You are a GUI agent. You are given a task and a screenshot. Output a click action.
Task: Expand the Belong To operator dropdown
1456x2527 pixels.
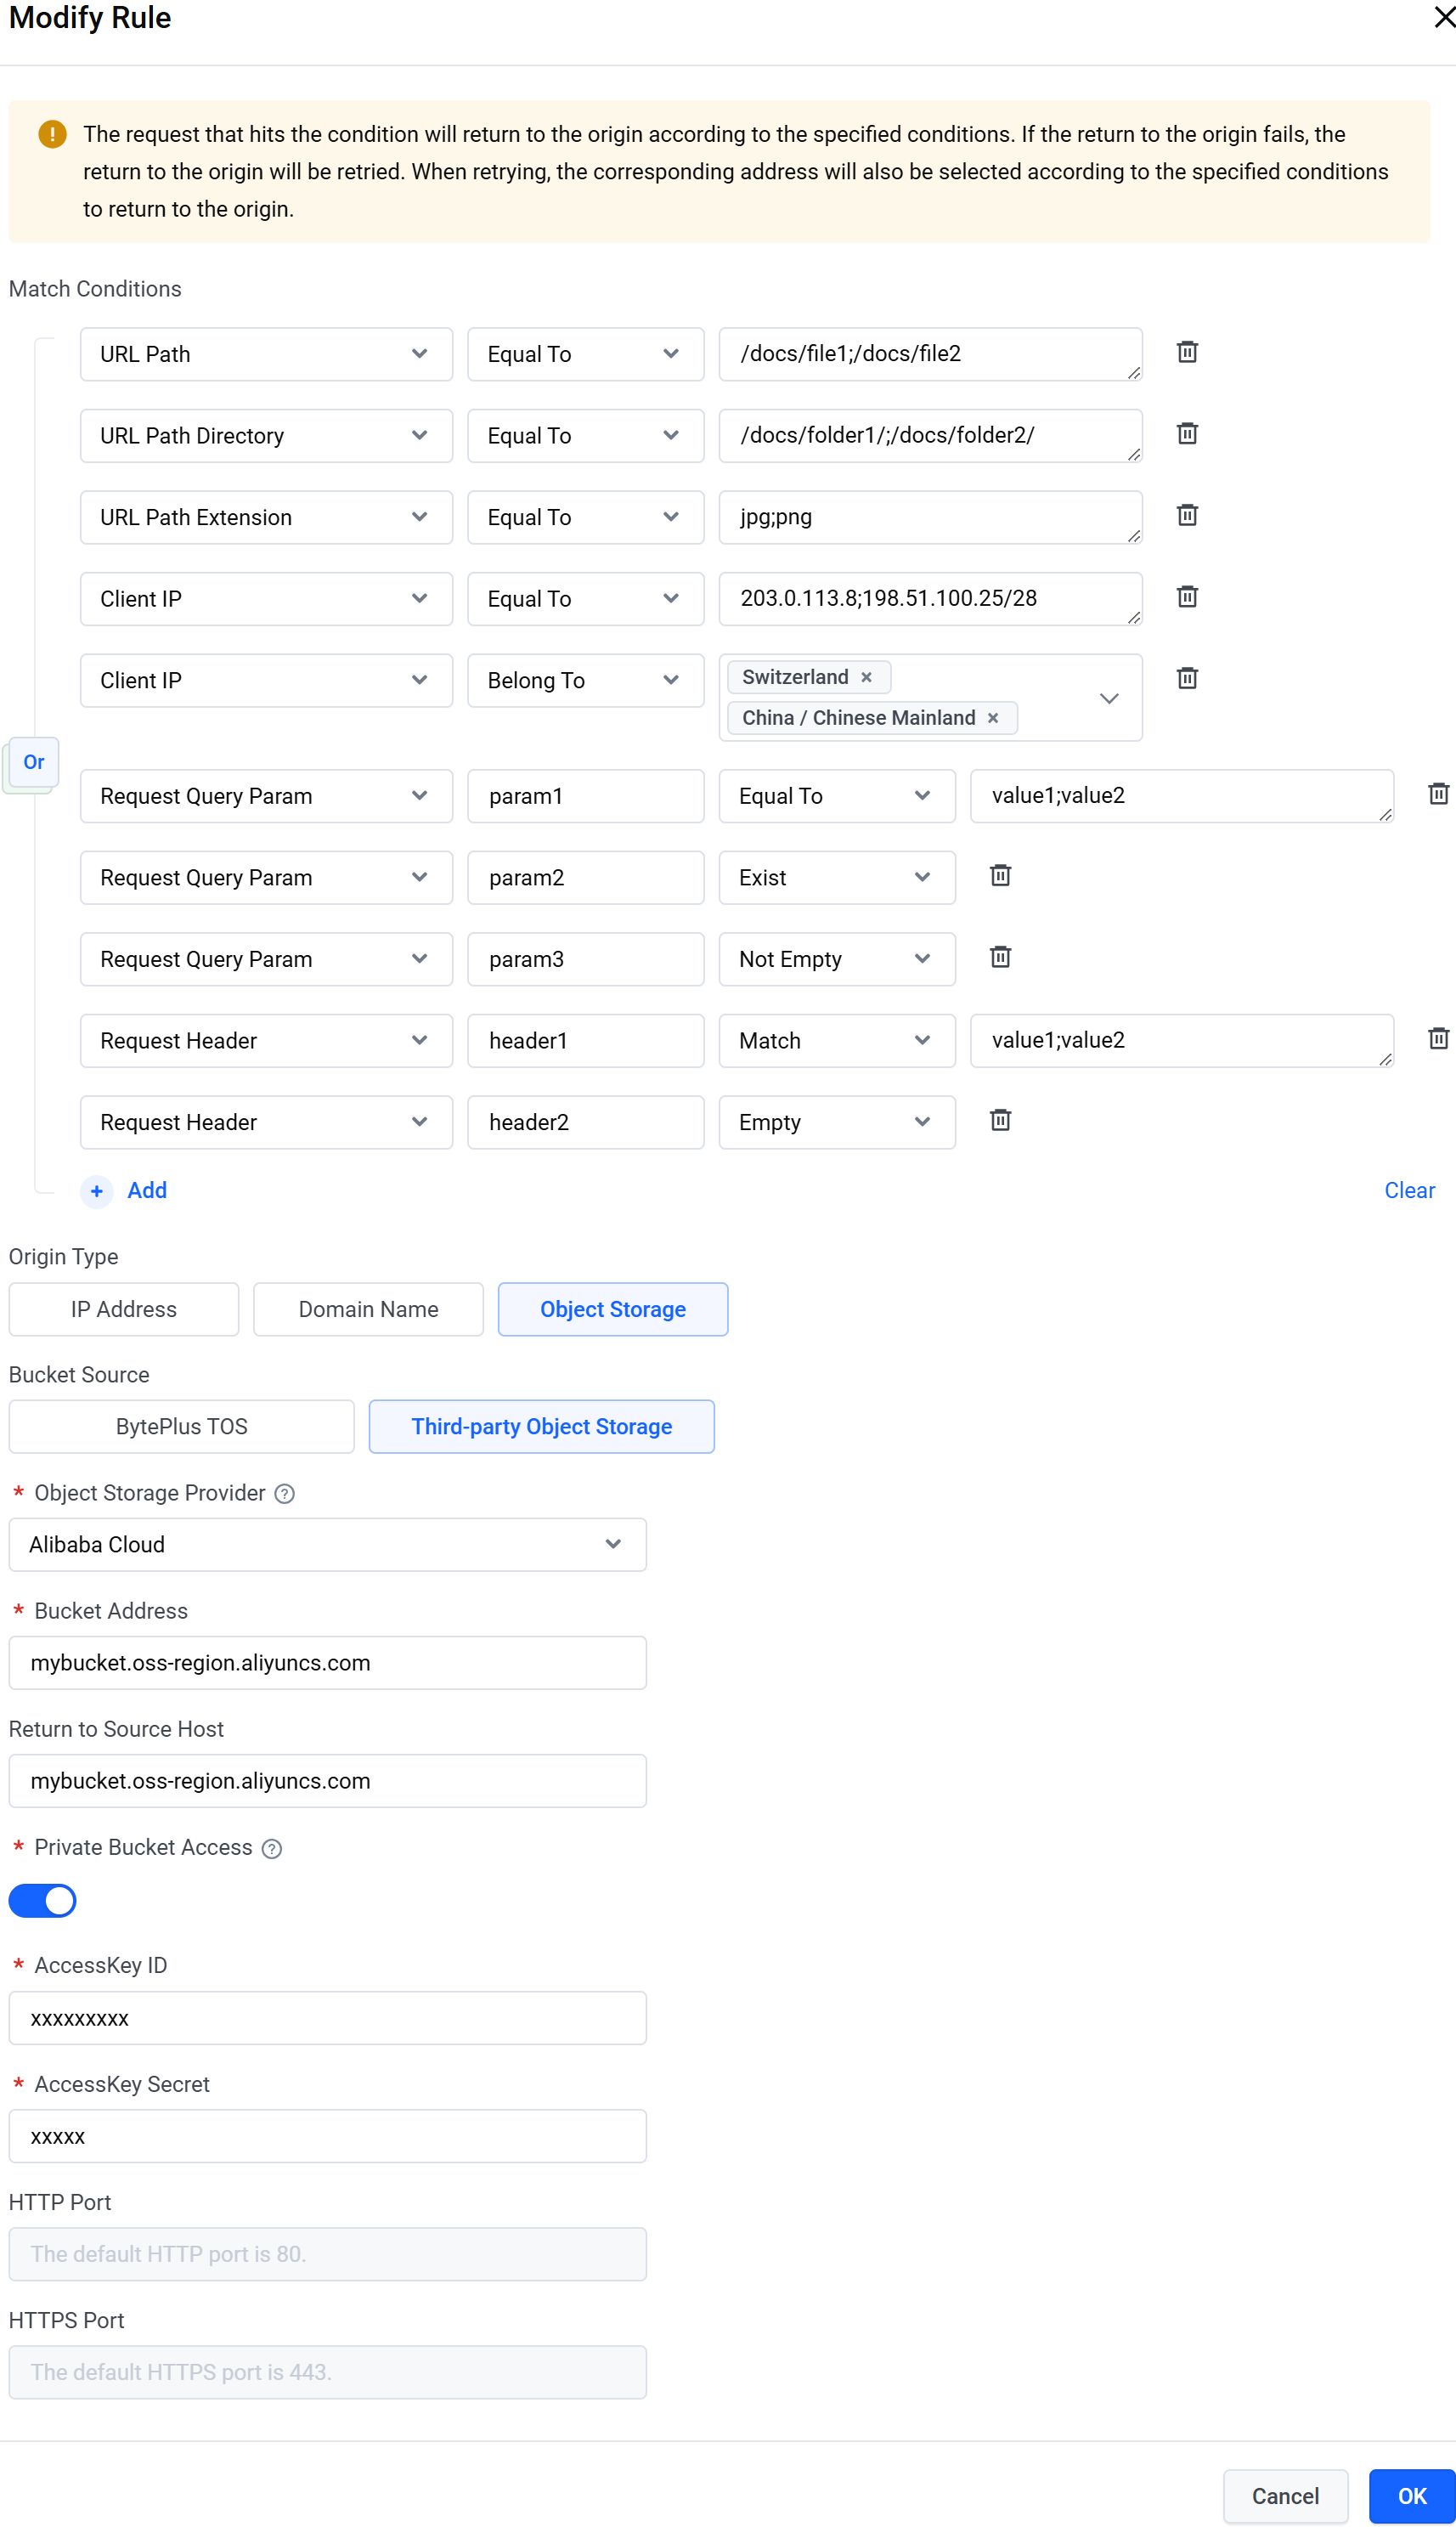coord(585,680)
